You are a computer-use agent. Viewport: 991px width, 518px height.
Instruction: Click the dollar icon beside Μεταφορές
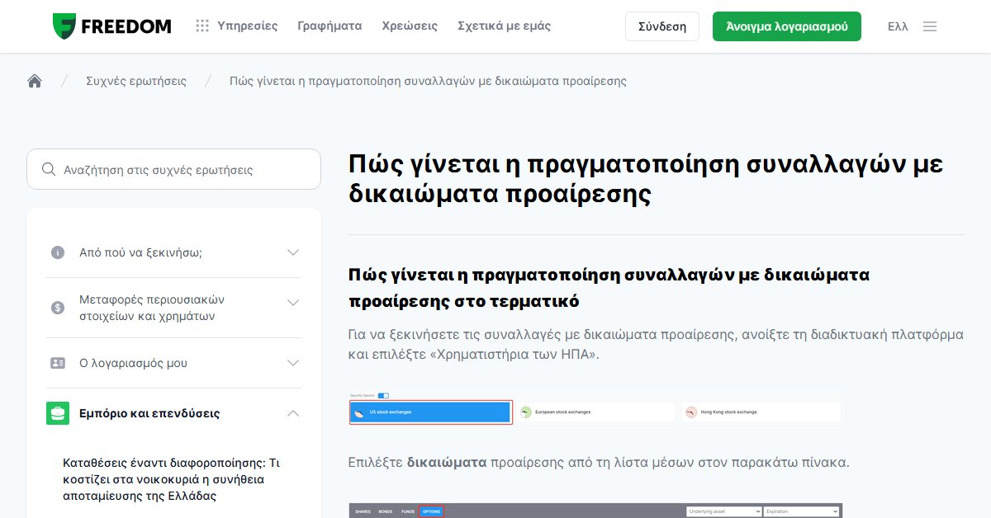click(x=57, y=308)
